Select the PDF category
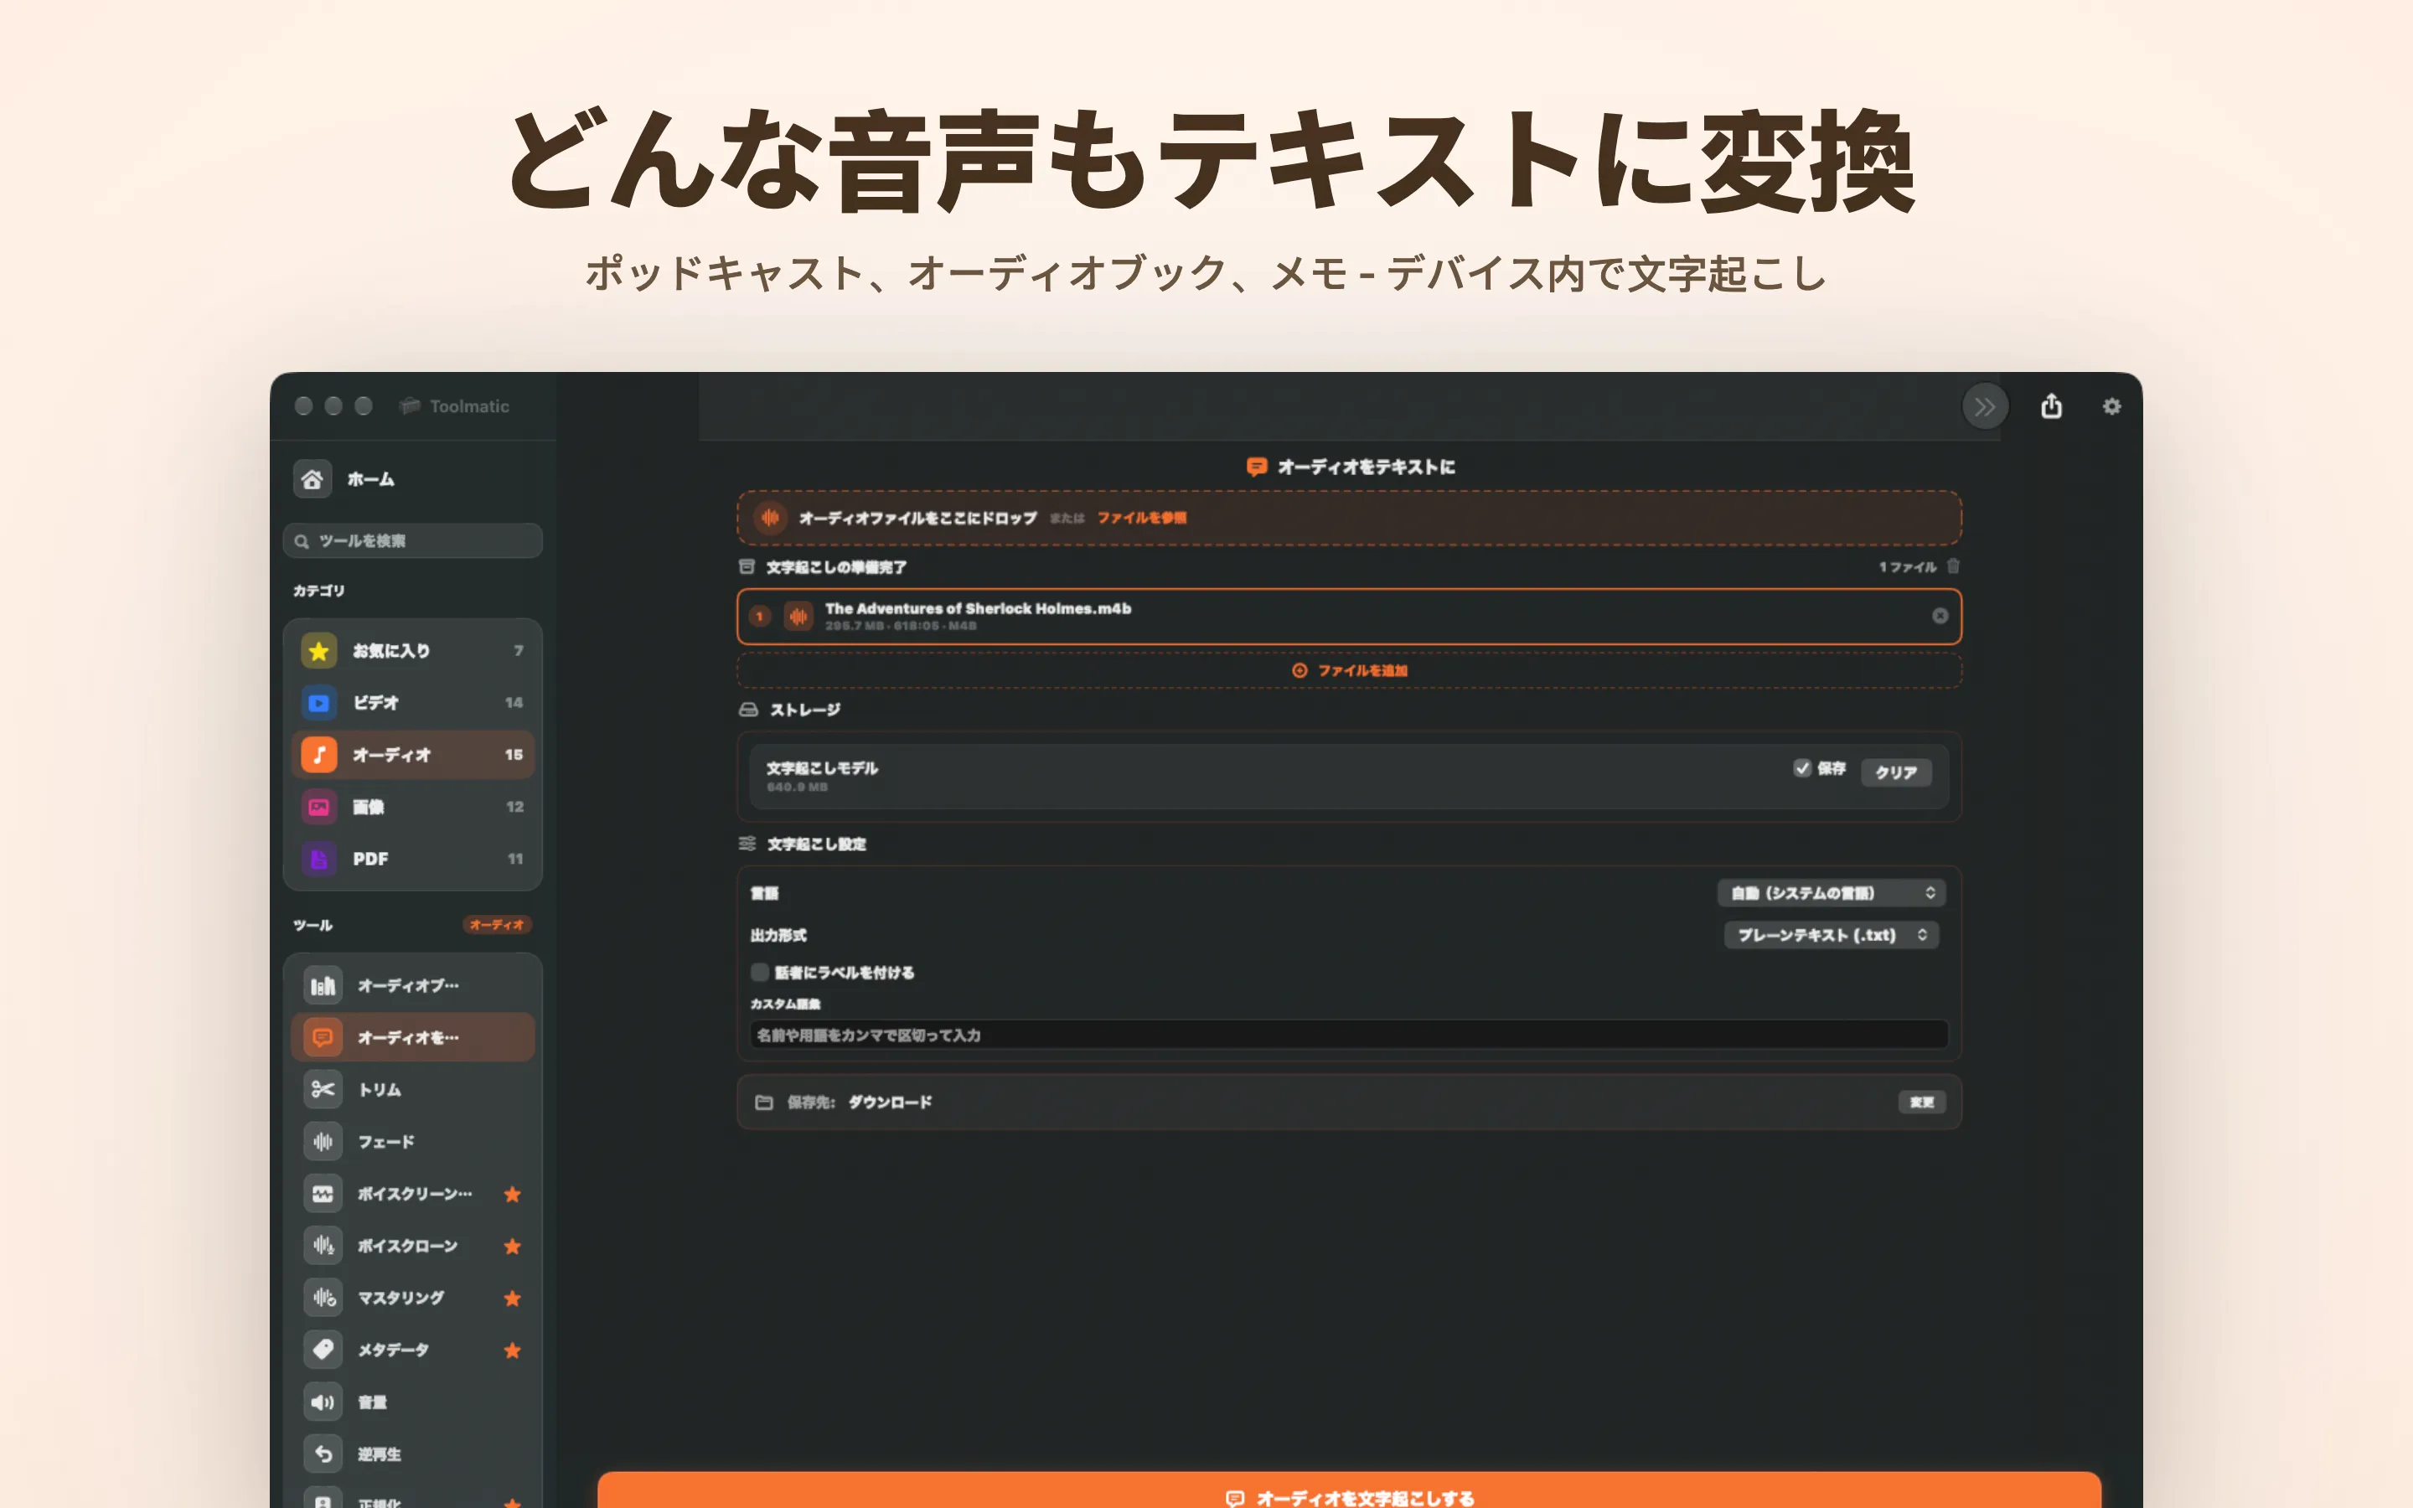This screenshot has height=1508, width=2413. coord(413,858)
